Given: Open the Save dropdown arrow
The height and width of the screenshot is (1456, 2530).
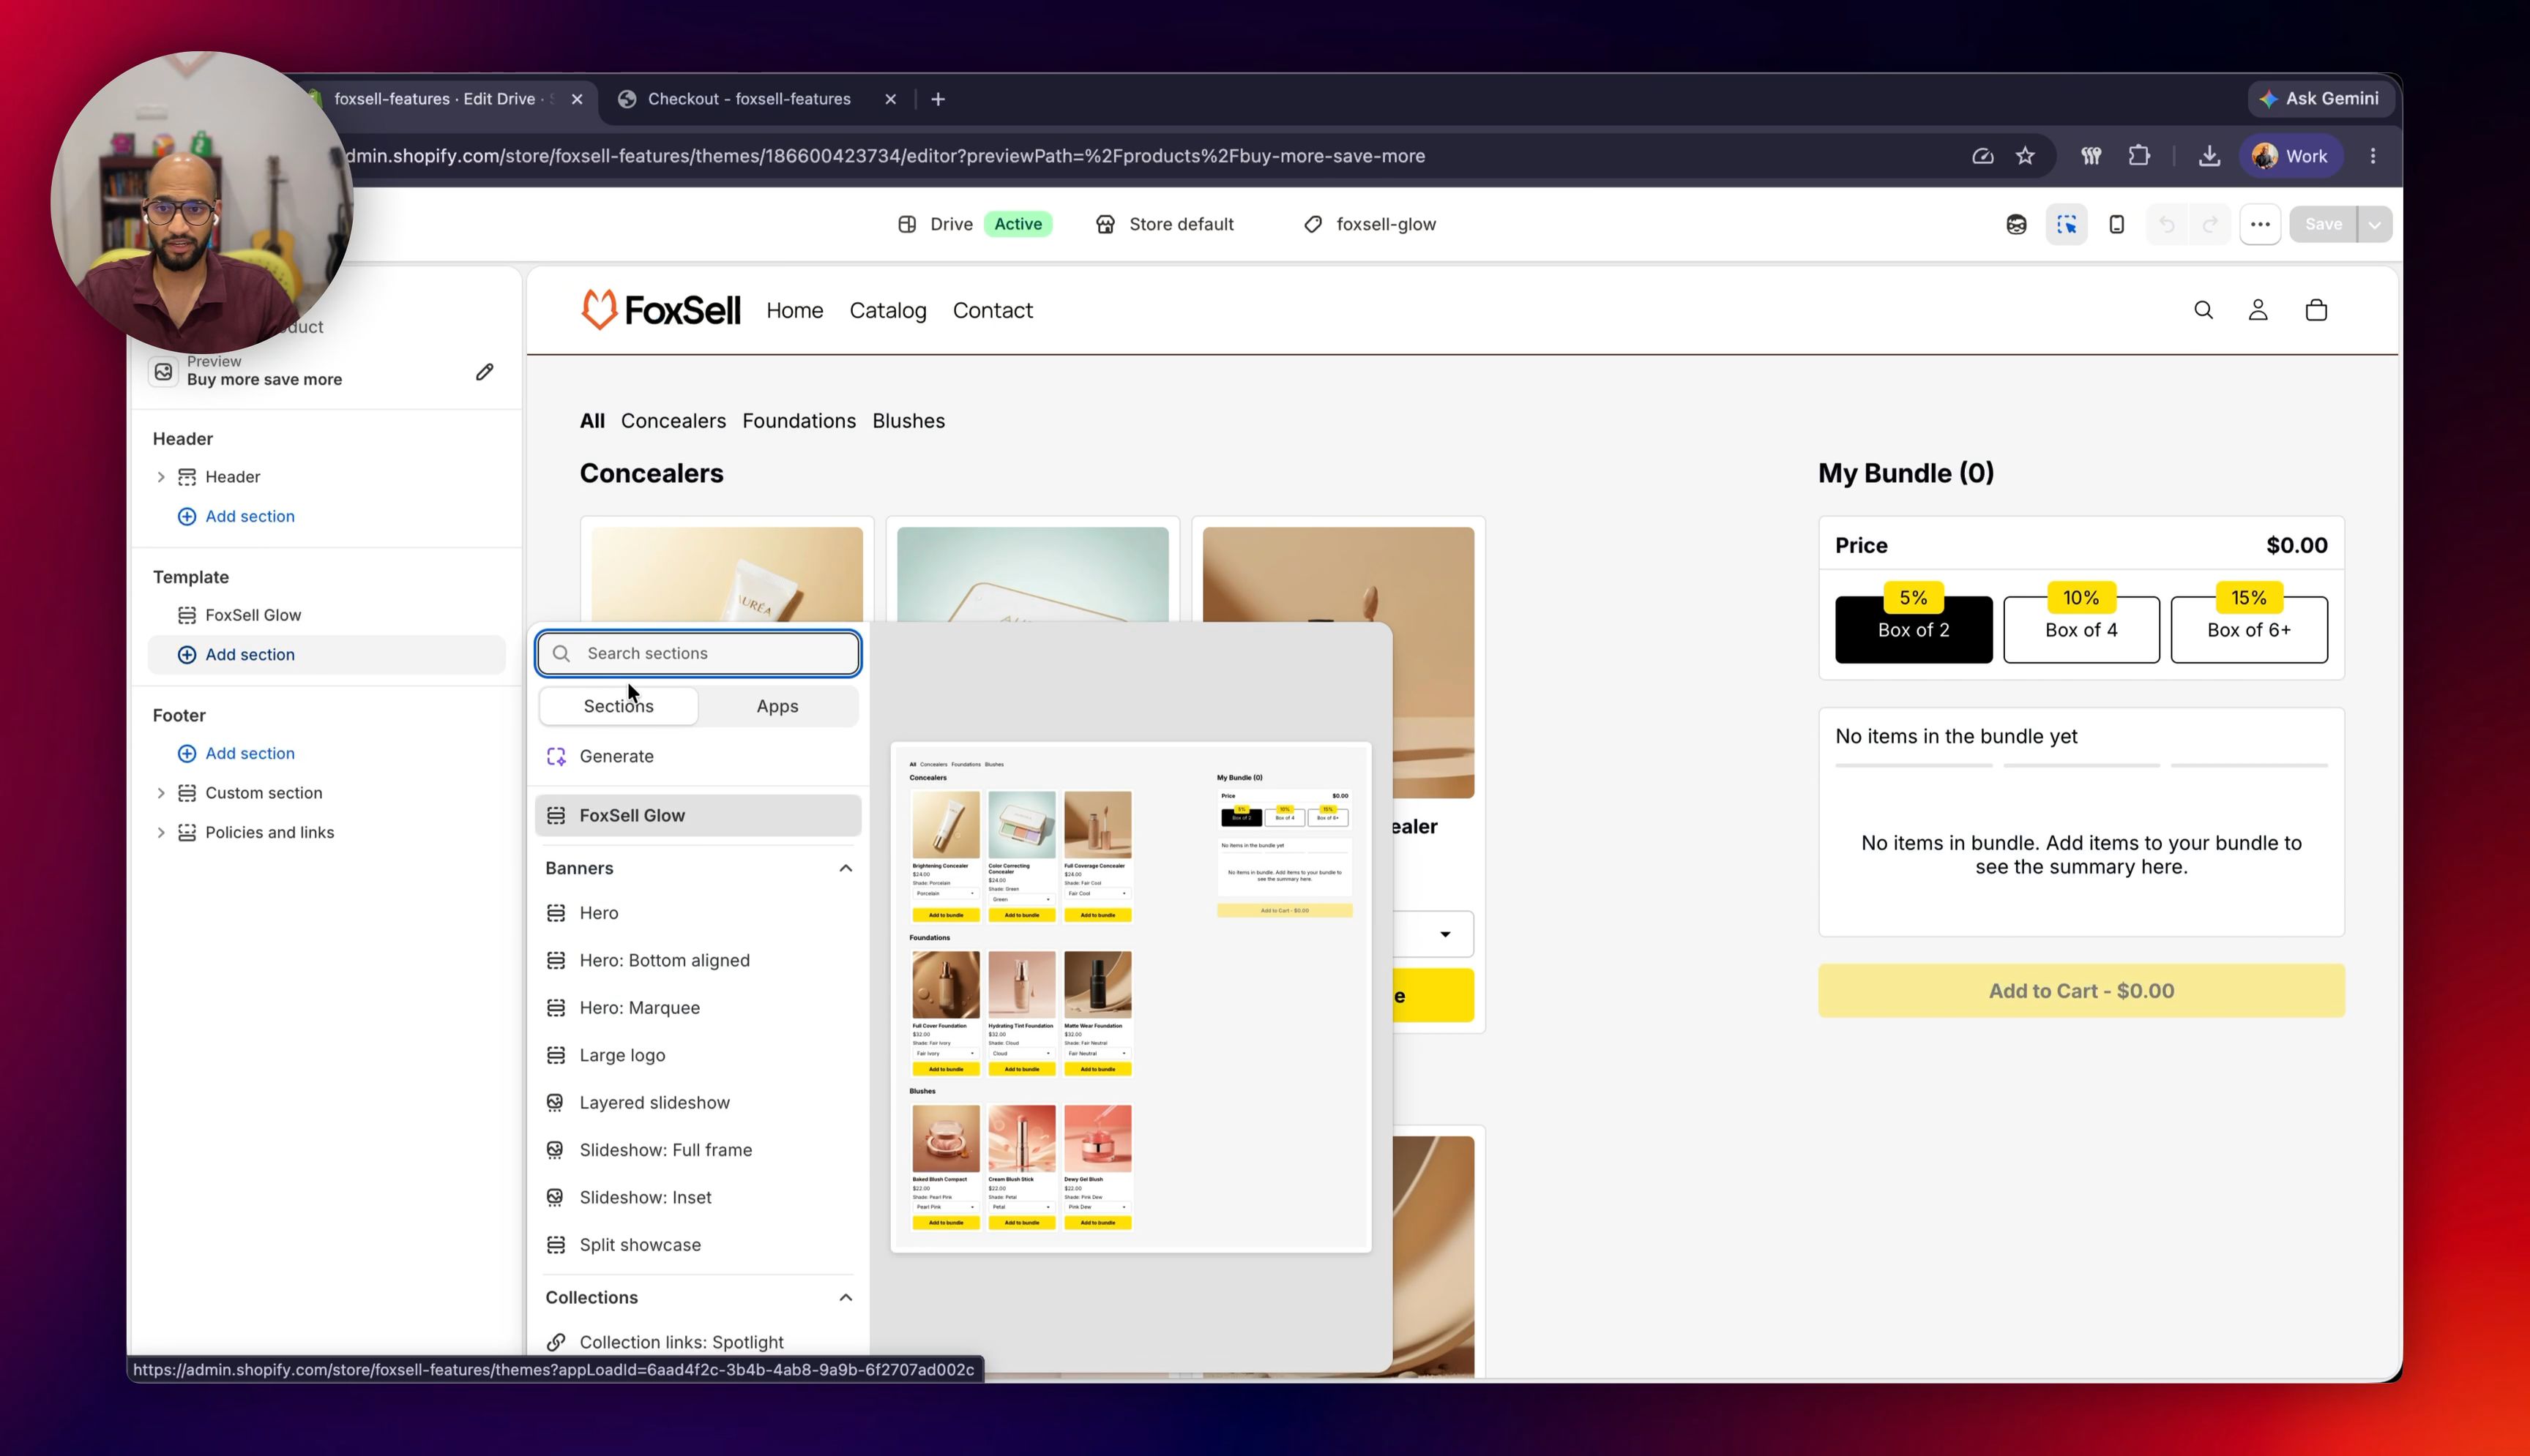Looking at the screenshot, I should pos(2375,224).
